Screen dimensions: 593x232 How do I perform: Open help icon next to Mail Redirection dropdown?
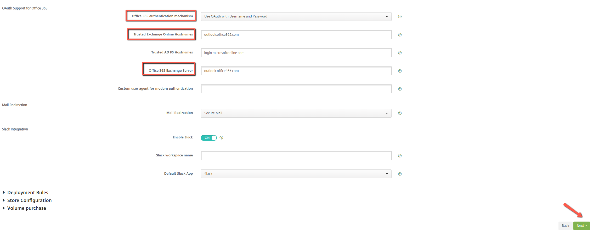click(x=400, y=113)
